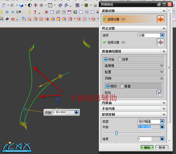Click the 开始 tangent magnitude slider handle

(x=116, y=133)
